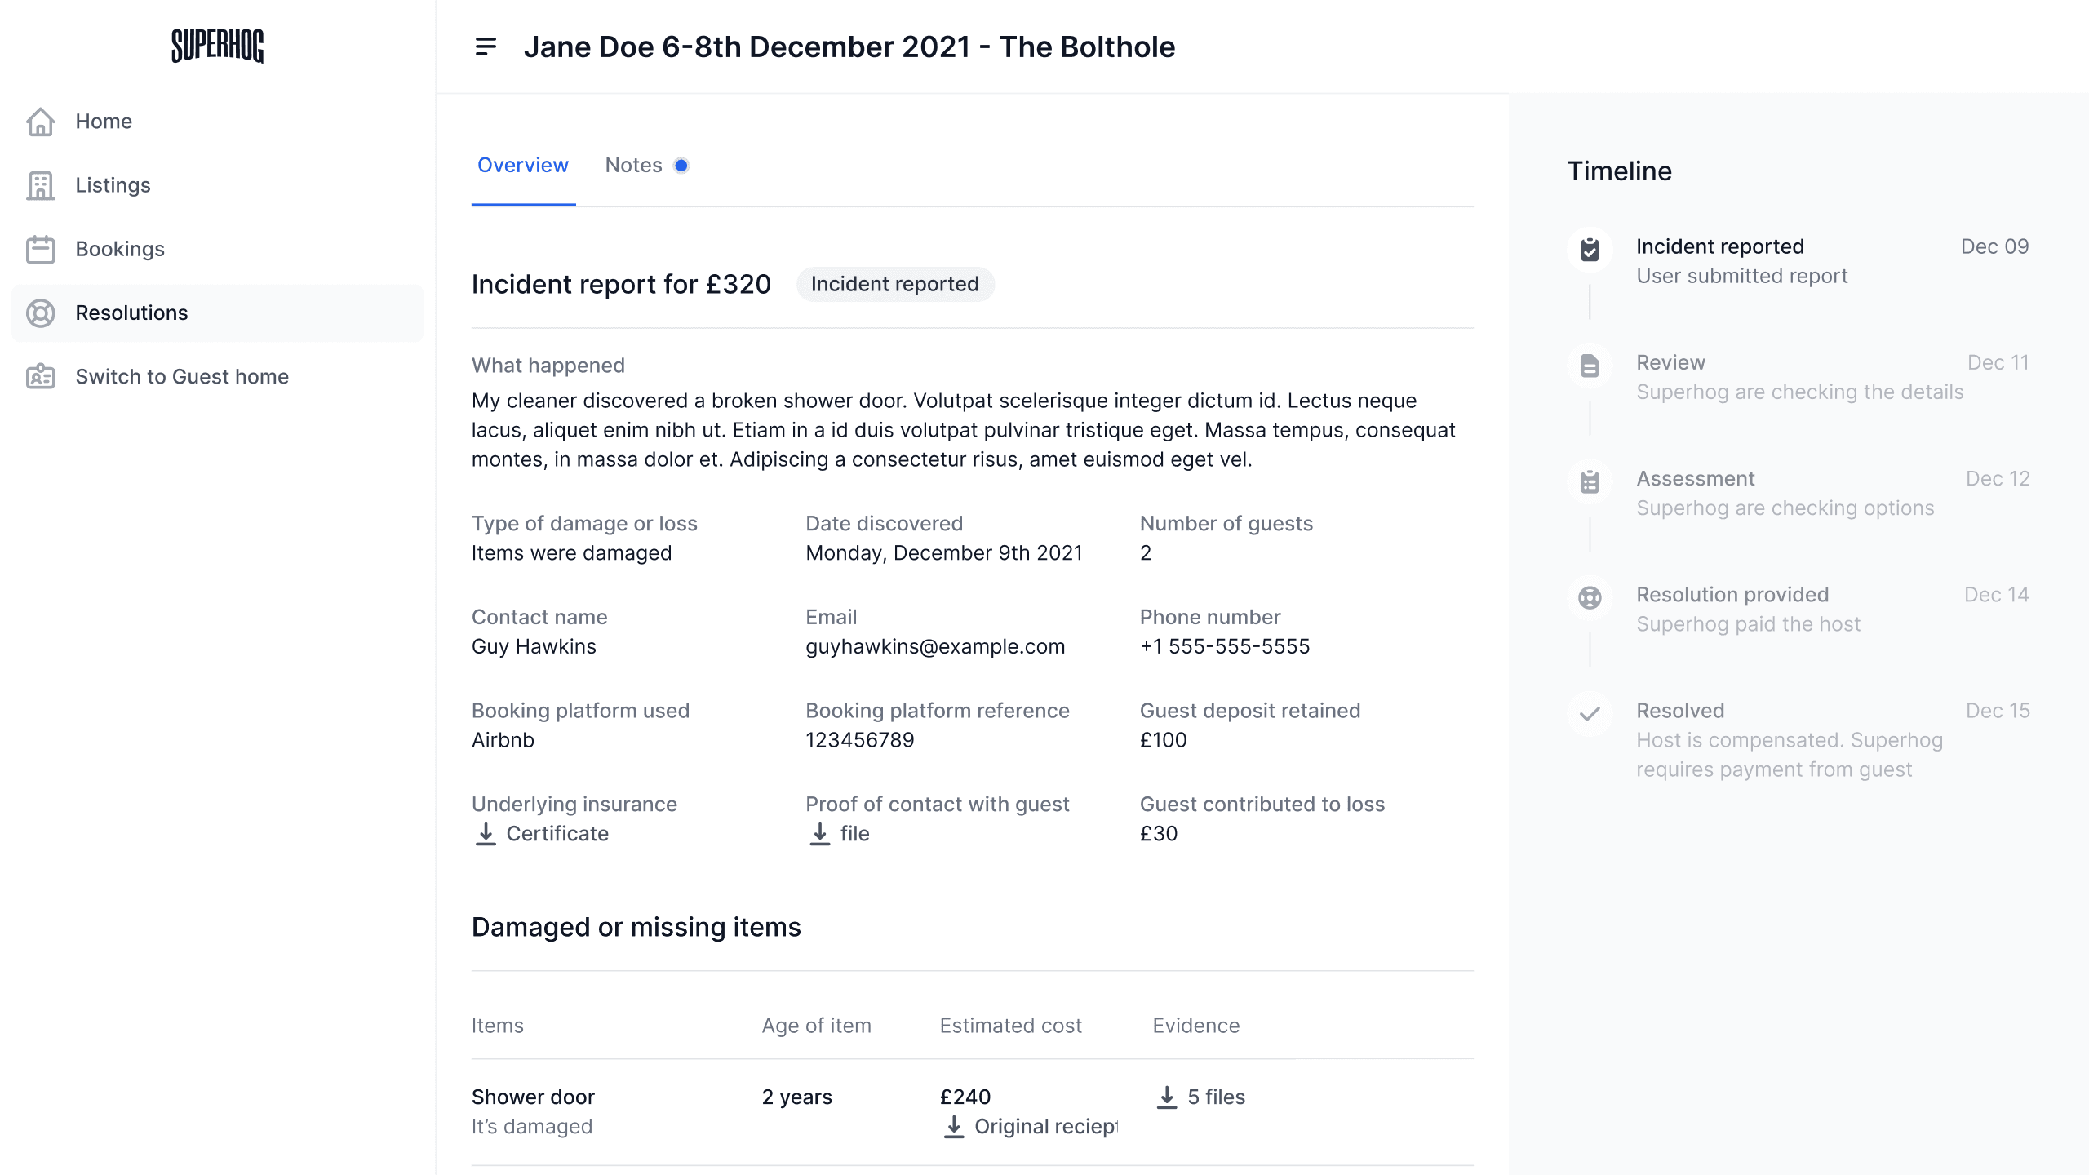2089x1175 pixels.
Task: Select the Overview tab
Action: pos(523,166)
